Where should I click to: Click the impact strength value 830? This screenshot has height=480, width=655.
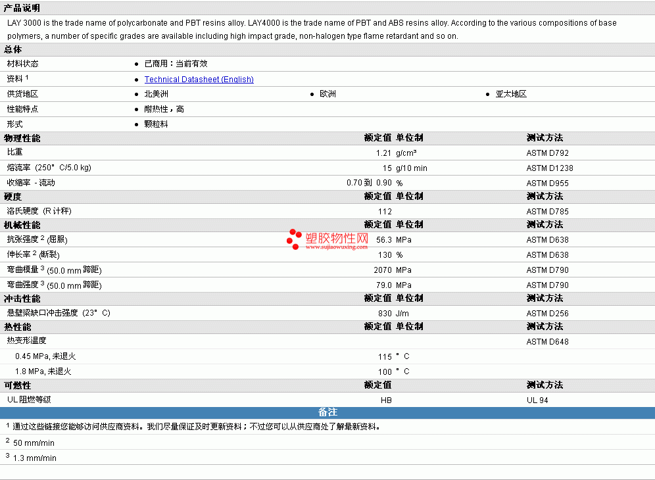click(385, 314)
